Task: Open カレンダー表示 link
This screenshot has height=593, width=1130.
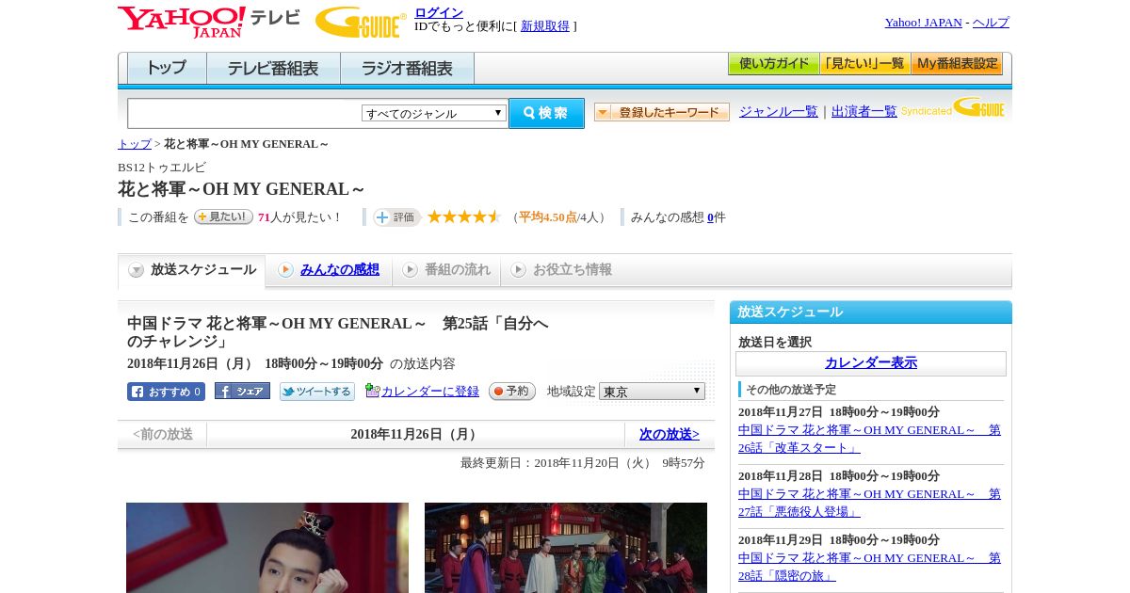Action: 871,363
